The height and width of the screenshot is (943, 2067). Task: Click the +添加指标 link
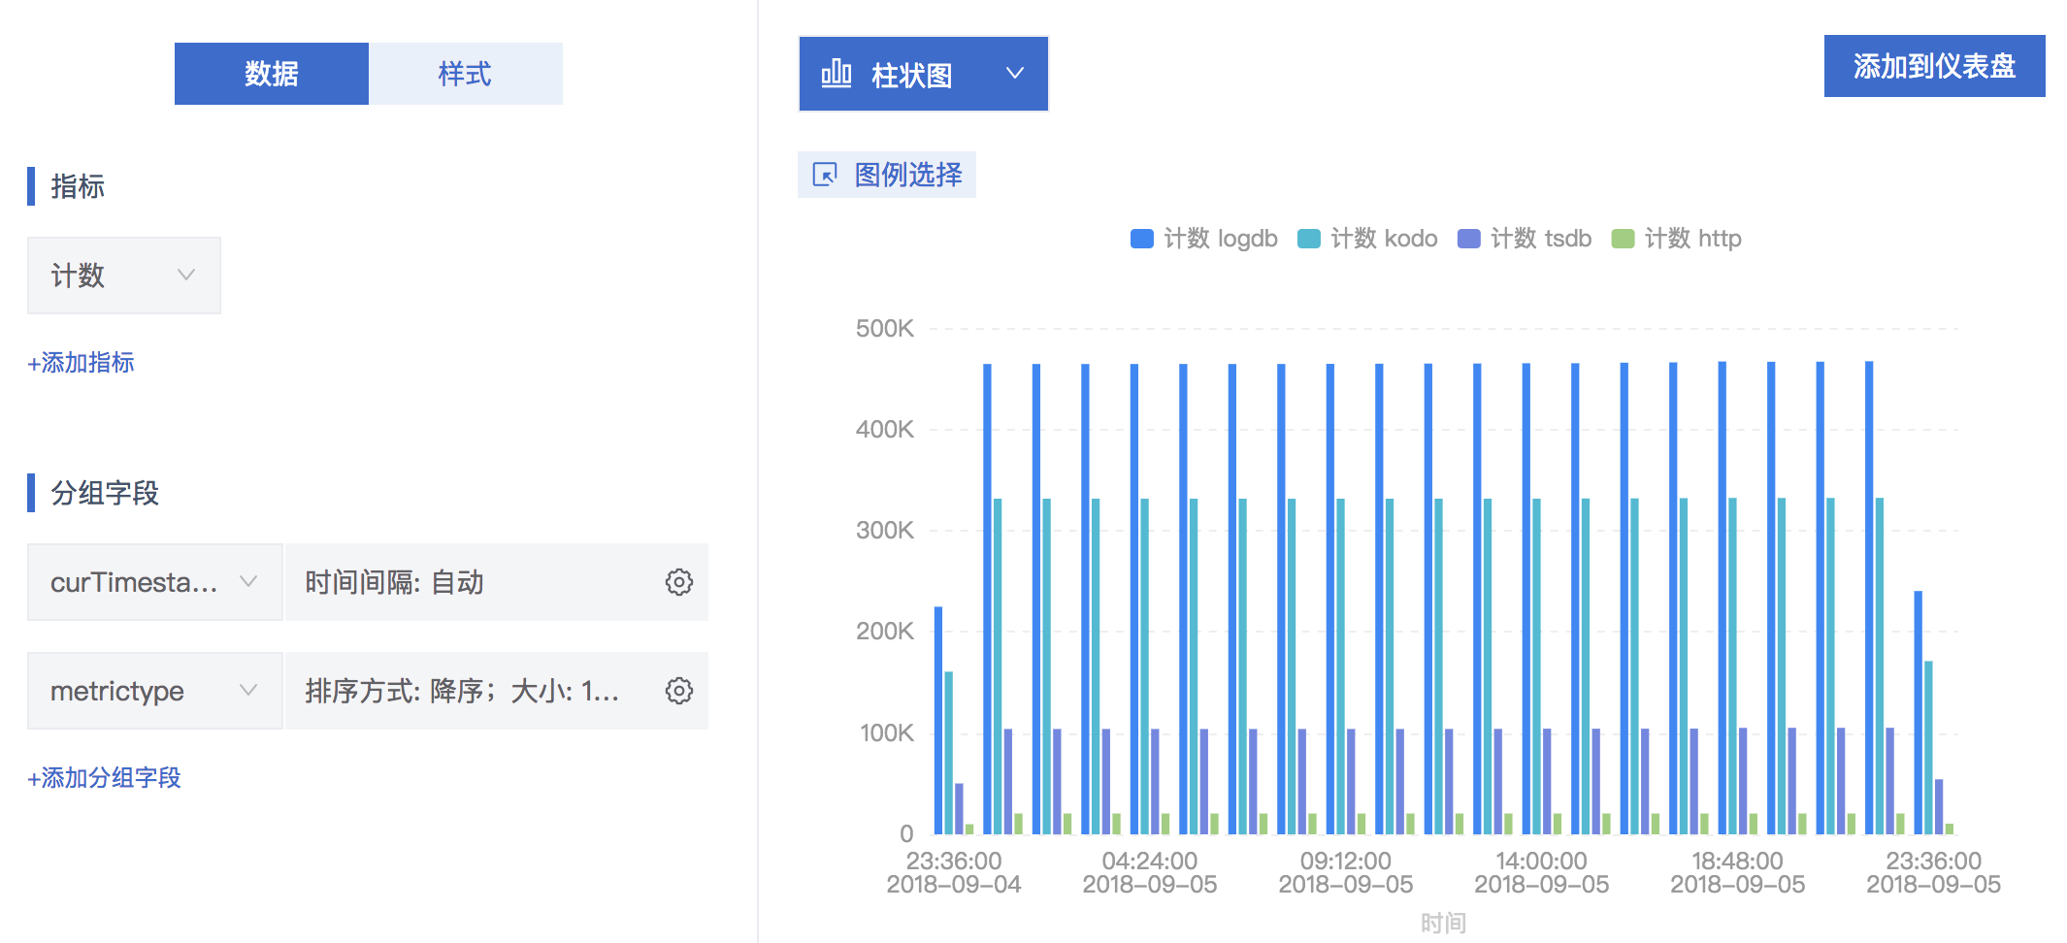point(82,363)
